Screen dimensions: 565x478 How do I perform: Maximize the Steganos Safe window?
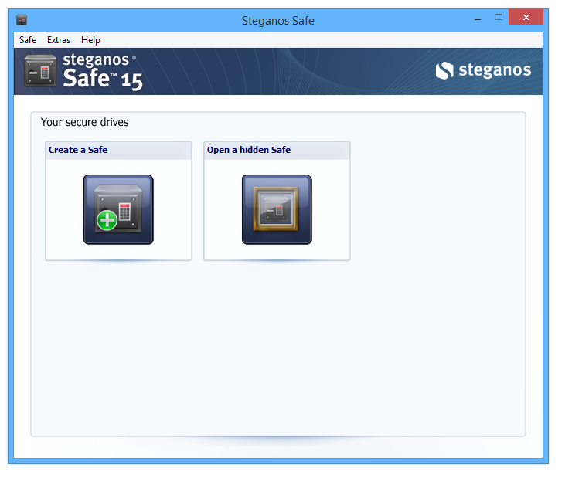point(499,17)
